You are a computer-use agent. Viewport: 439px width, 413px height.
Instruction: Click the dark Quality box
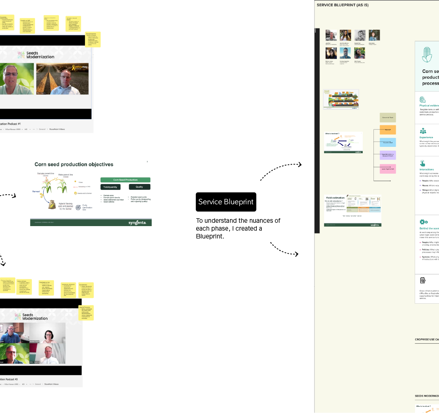pos(139,187)
